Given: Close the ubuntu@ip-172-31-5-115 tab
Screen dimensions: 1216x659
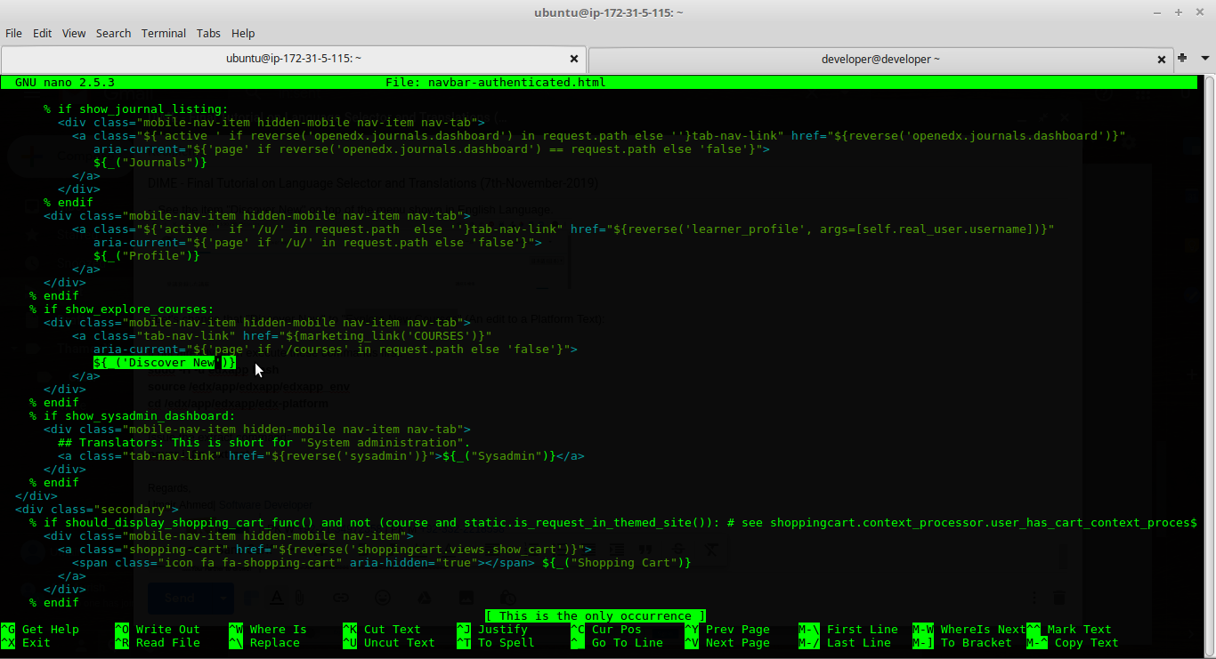Looking at the screenshot, I should 574,59.
